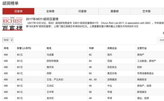Switch to the 全球榜 tab
The image size is (164, 101).
pos(50,11)
